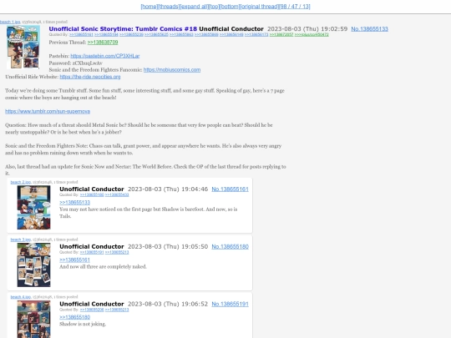
Task: Click the last green cross-board Quoted By link in opening post
Action: pos(312,35)
